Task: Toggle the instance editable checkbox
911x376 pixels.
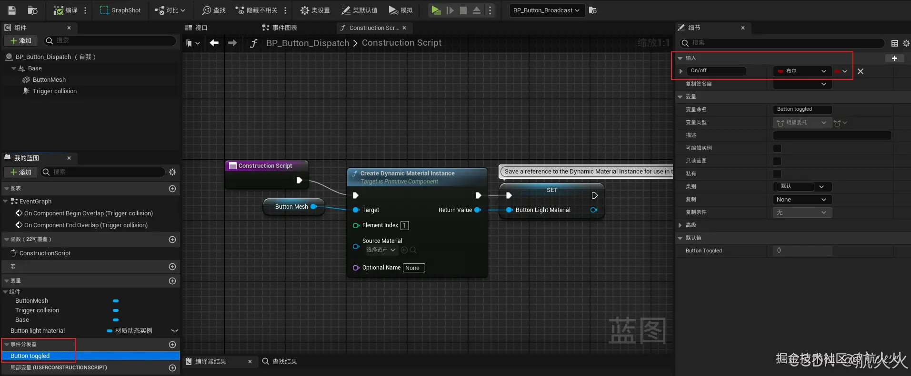Action: (x=777, y=148)
